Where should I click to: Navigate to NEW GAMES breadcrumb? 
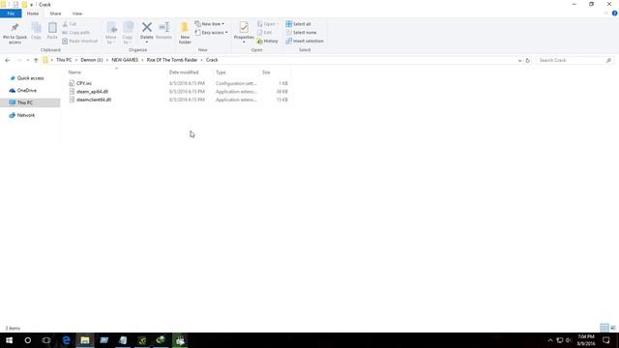coord(125,60)
